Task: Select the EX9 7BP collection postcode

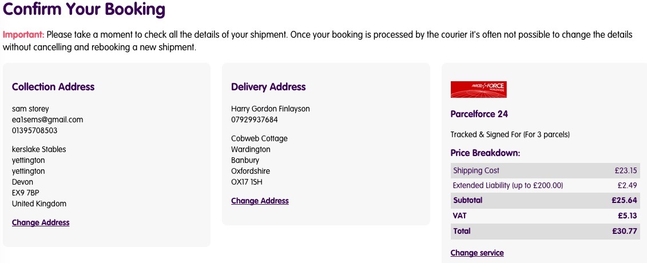Action: pos(26,193)
